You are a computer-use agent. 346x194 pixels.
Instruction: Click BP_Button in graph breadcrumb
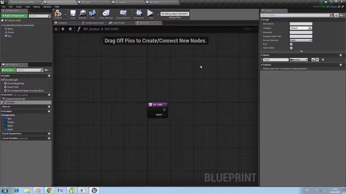91,29
